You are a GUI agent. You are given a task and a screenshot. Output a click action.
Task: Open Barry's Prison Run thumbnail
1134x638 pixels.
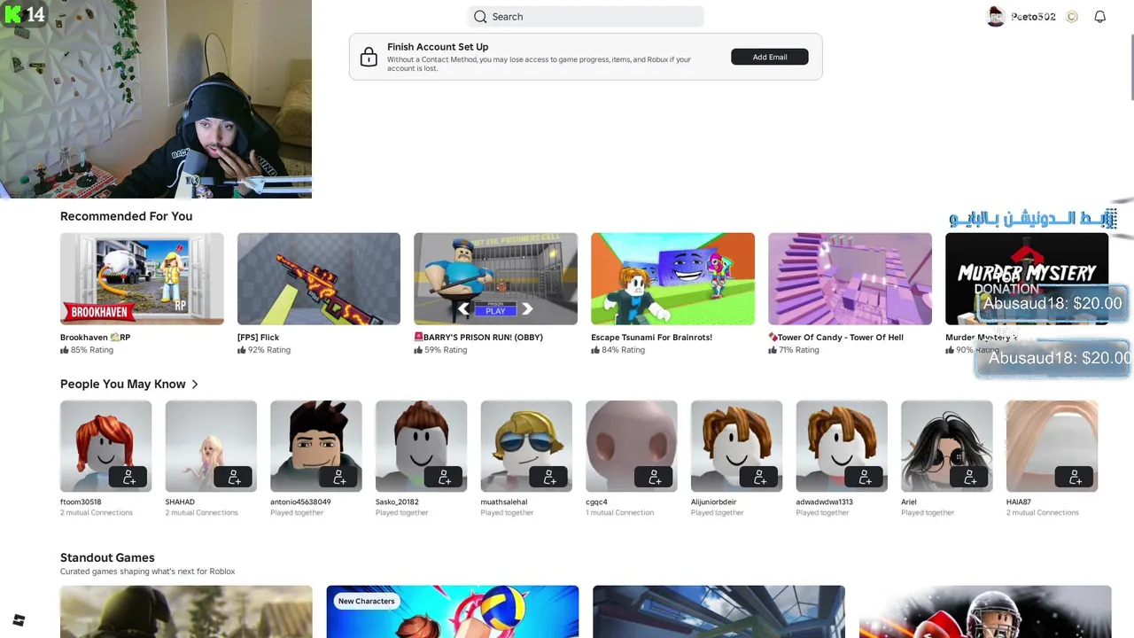tap(495, 279)
